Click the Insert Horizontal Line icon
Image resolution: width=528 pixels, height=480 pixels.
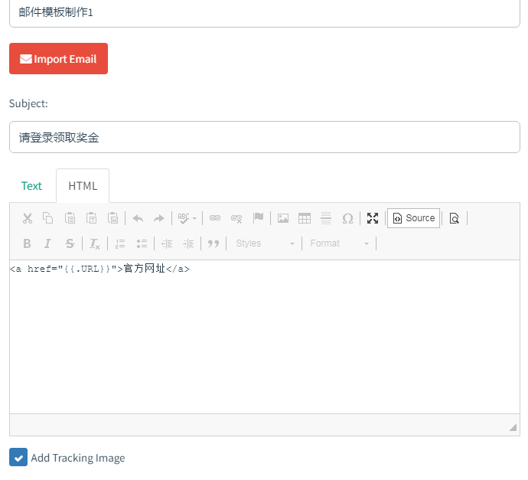[326, 218]
